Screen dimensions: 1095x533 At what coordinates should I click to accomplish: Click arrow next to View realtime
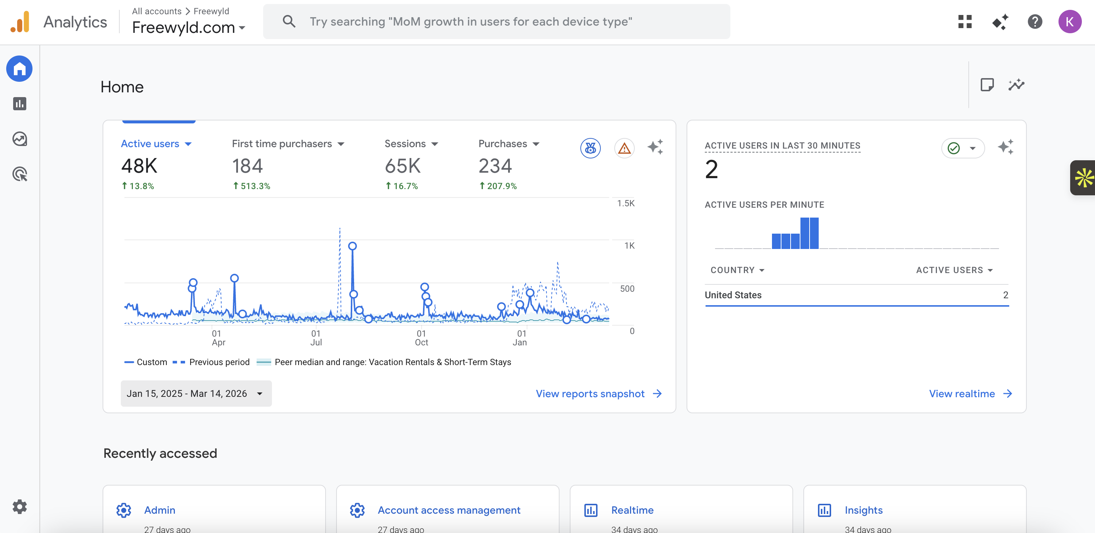pos(1007,394)
